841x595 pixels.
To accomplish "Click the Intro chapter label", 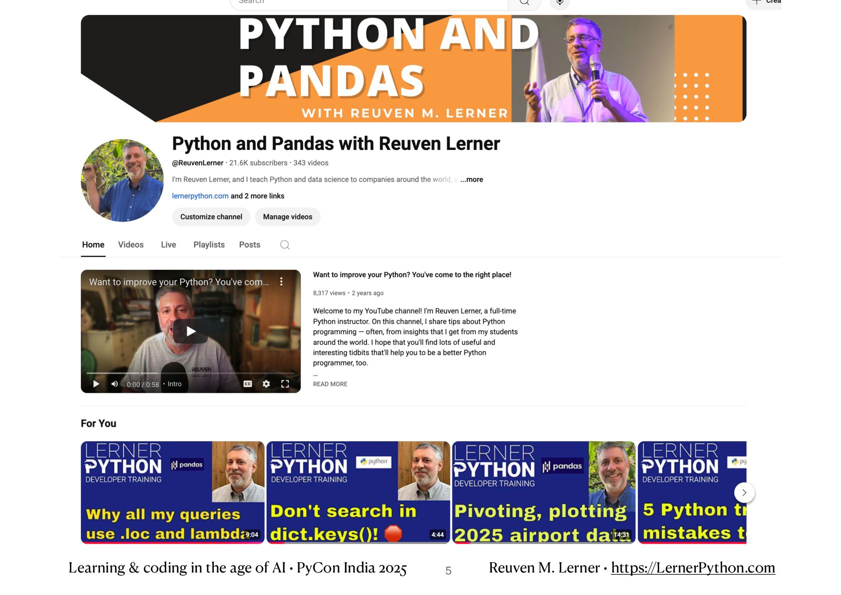I will coord(174,384).
